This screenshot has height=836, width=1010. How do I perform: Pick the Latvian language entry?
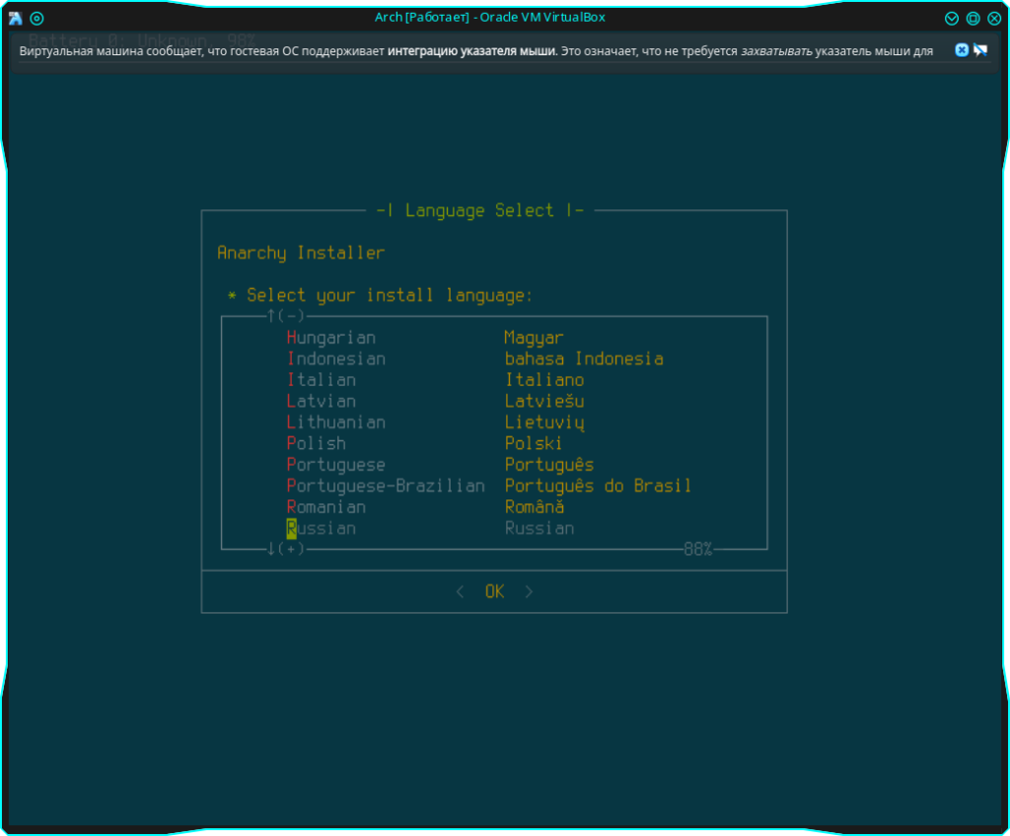pyautogui.click(x=322, y=401)
